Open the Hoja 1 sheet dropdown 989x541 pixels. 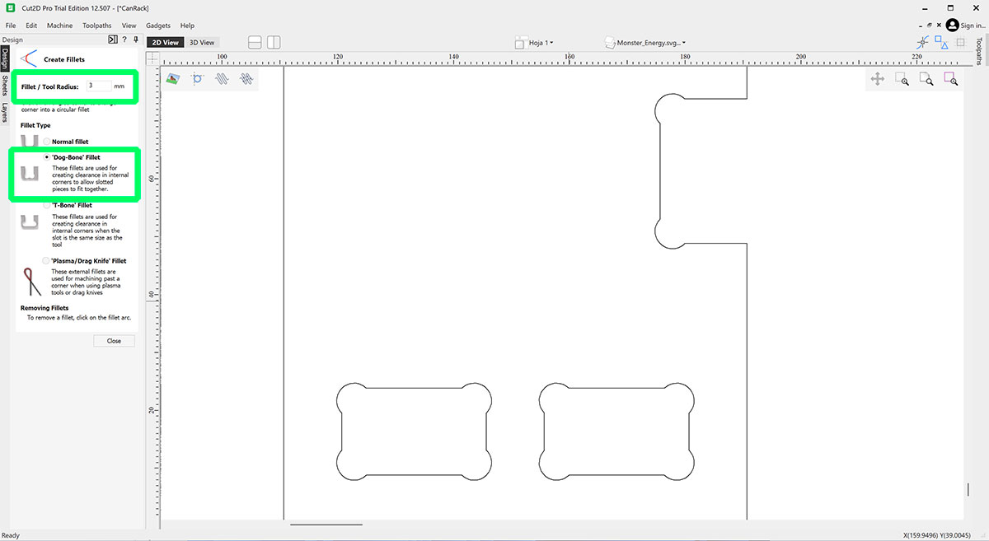[541, 42]
